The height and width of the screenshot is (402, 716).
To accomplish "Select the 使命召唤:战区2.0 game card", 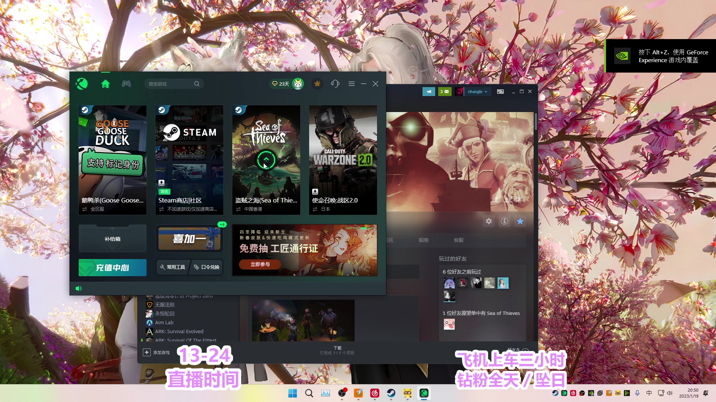I will [343, 160].
